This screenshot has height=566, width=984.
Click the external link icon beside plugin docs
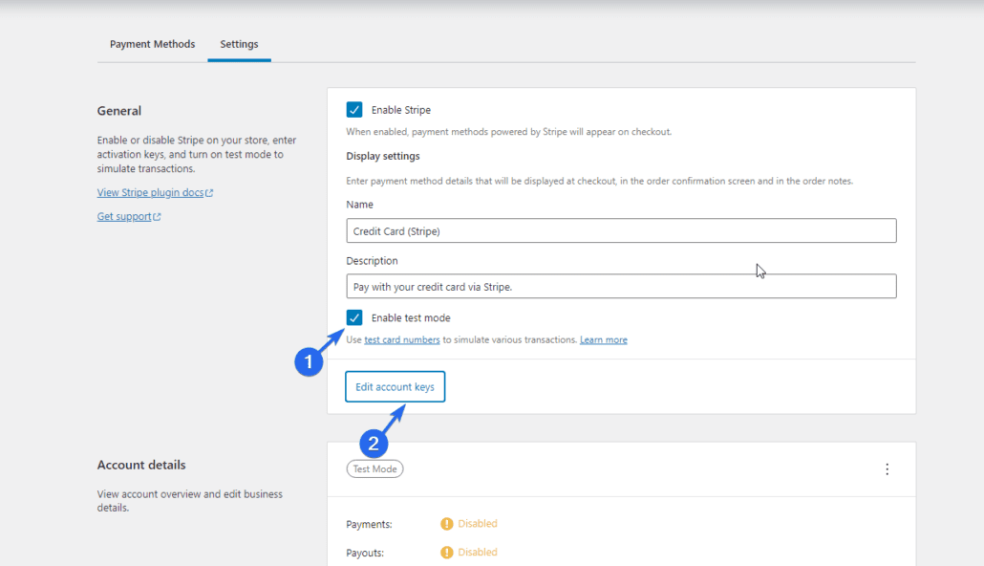pyautogui.click(x=209, y=193)
